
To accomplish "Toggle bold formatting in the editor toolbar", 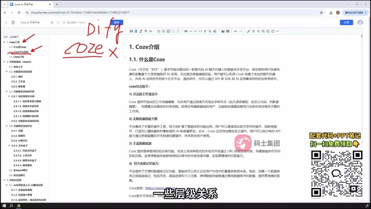I will pyautogui.click(x=136, y=31).
